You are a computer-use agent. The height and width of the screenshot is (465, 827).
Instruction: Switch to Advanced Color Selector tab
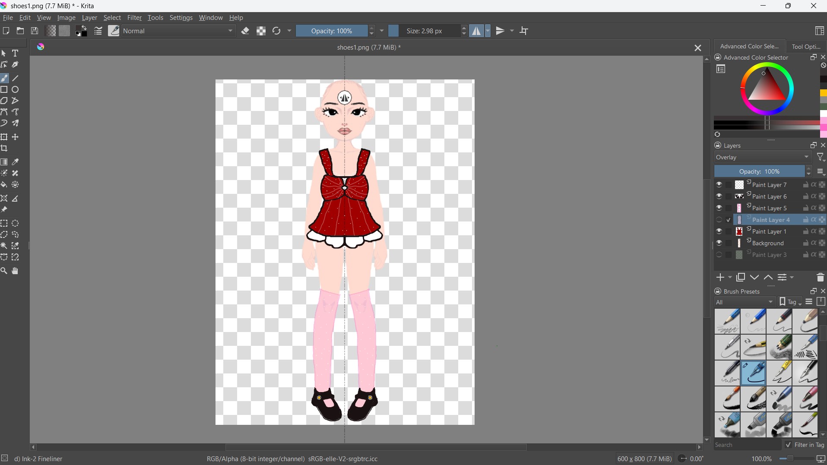tap(749, 46)
